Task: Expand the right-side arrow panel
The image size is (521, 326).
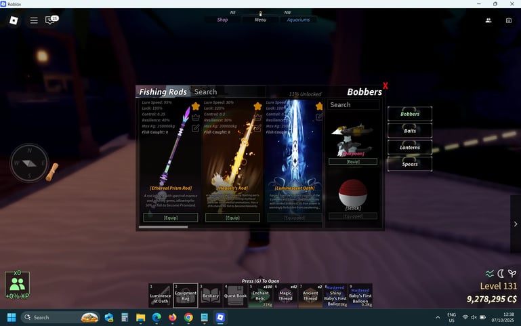Action: click(515, 224)
